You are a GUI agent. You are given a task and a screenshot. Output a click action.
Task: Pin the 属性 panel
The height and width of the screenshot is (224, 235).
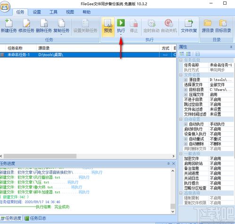231,47
